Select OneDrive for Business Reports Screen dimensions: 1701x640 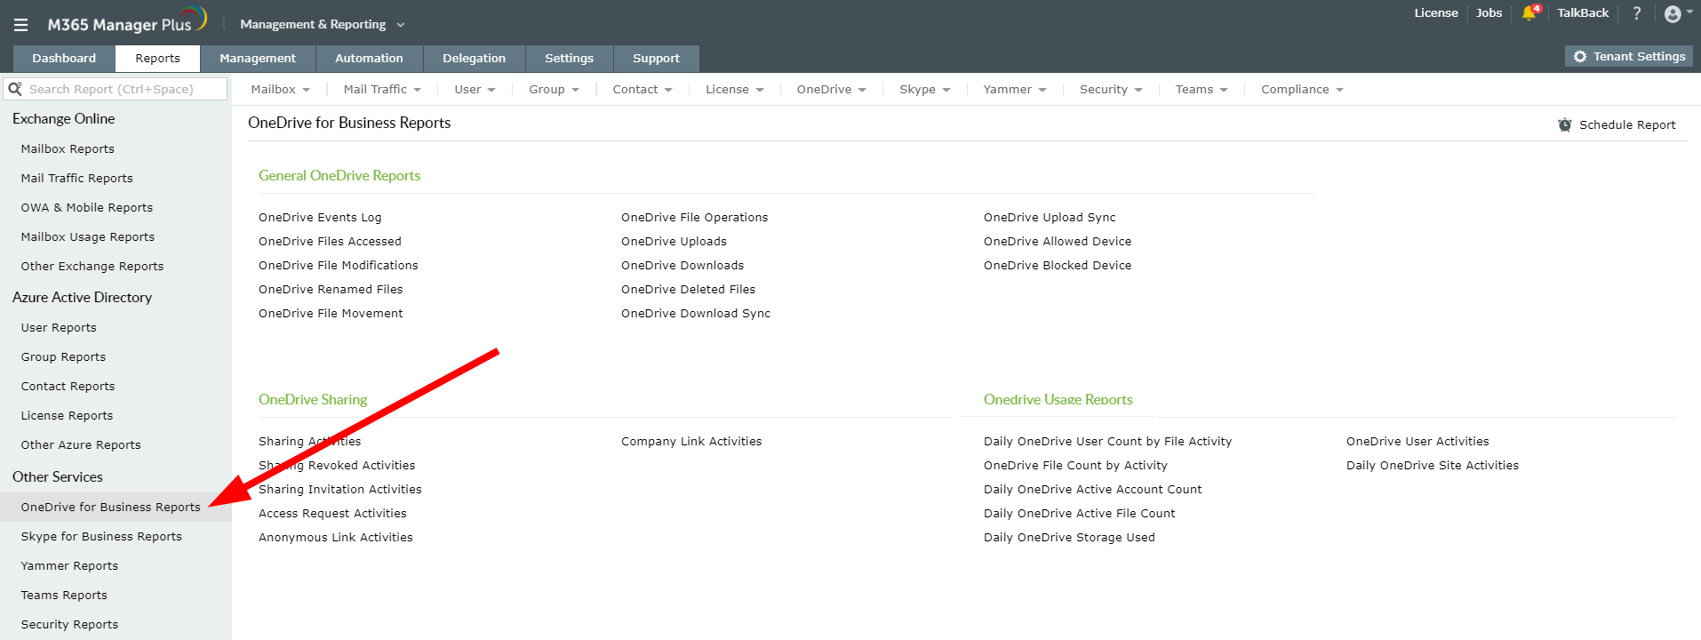(x=111, y=507)
